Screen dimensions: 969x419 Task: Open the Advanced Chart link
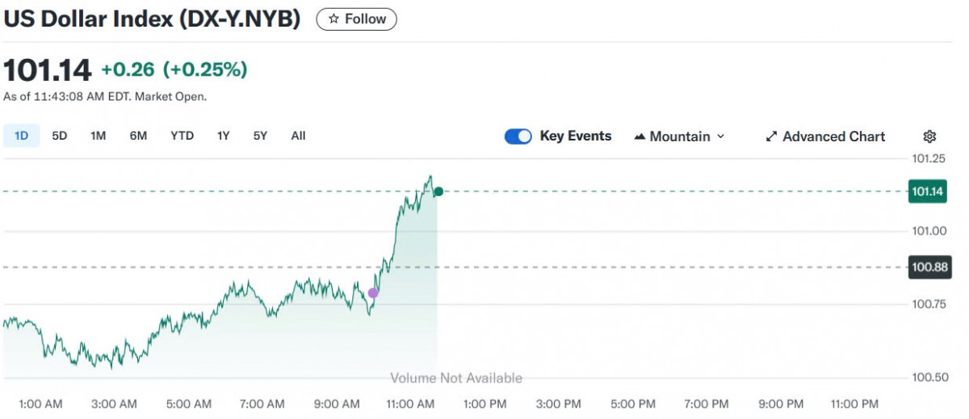click(833, 136)
